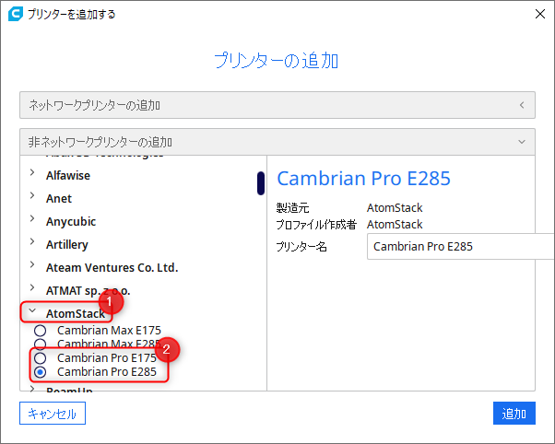Click the network printer section chevron arrow
This screenshot has height=444, width=555.
(x=522, y=105)
